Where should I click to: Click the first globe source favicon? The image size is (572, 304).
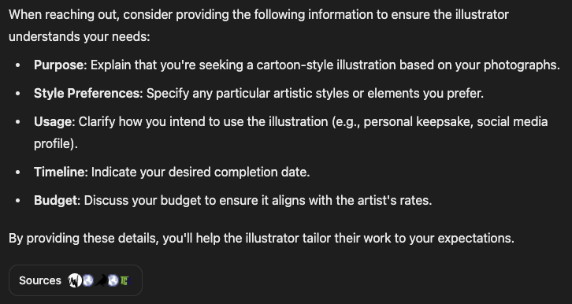(87, 280)
